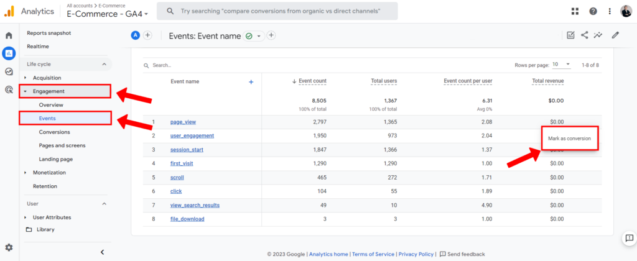Click the plus icon beside Event name column

[251, 81]
